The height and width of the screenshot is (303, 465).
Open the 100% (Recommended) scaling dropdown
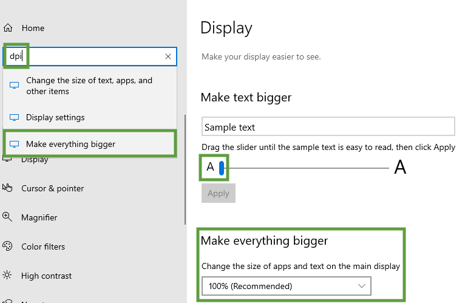click(x=285, y=285)
